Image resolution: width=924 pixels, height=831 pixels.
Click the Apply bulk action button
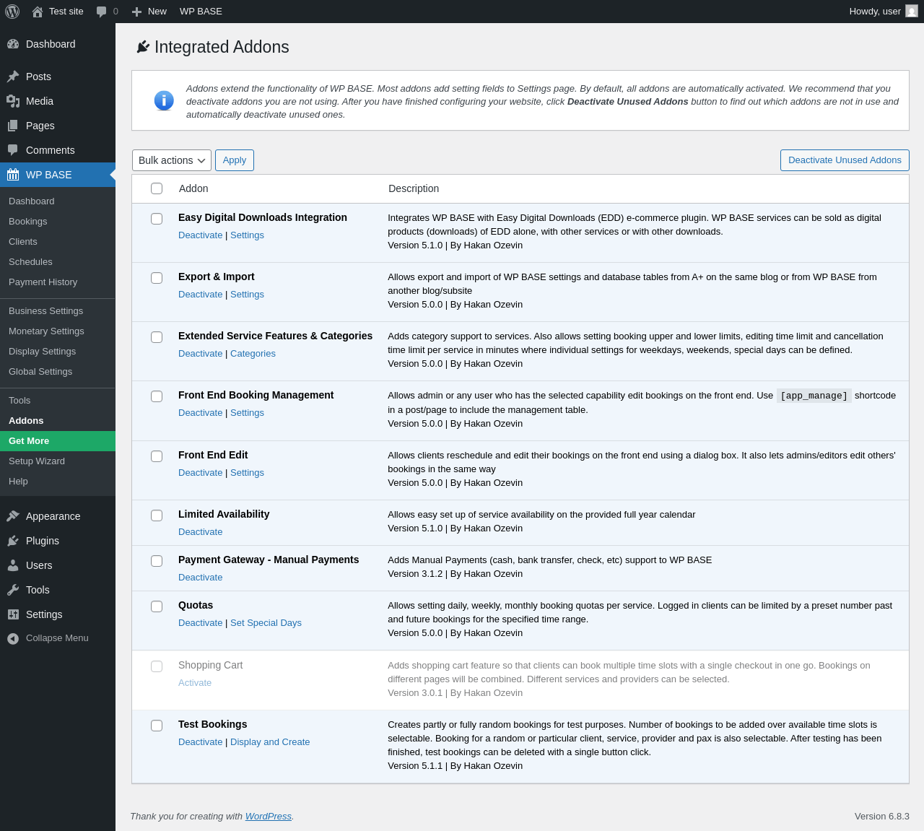click(235, 160)
